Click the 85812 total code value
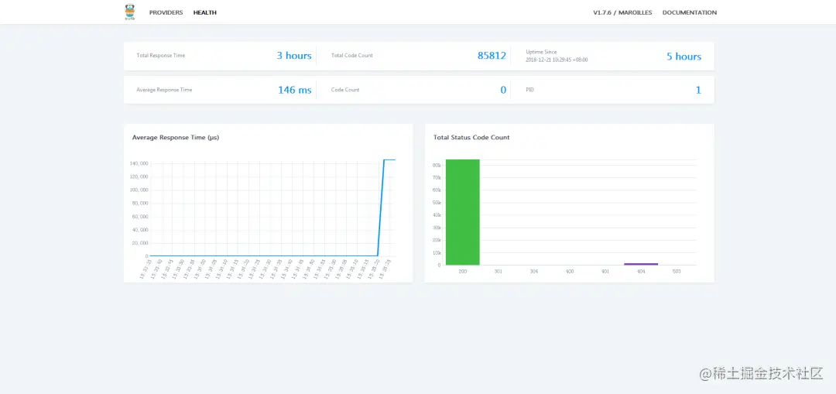This screenshot has height=394, width=836. (492, 56)
